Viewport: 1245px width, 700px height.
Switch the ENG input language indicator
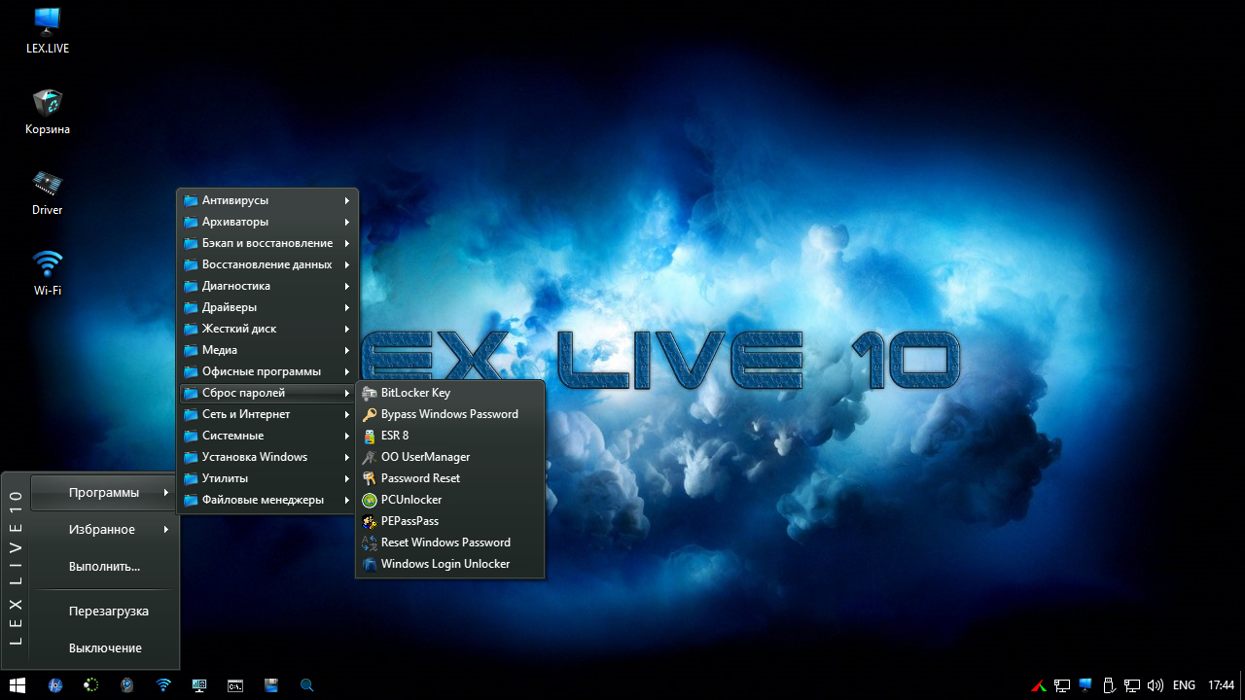[1184, 685]
